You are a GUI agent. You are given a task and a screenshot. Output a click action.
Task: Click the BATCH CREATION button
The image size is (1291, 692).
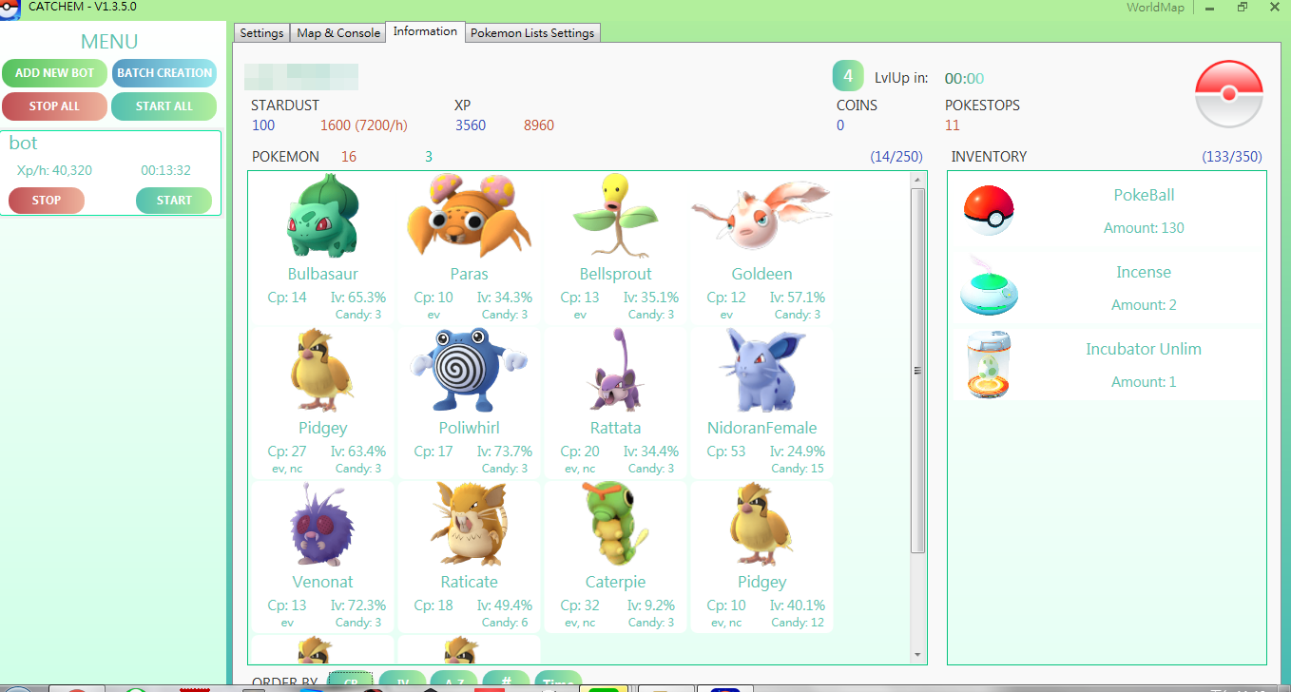pos(164,73)
